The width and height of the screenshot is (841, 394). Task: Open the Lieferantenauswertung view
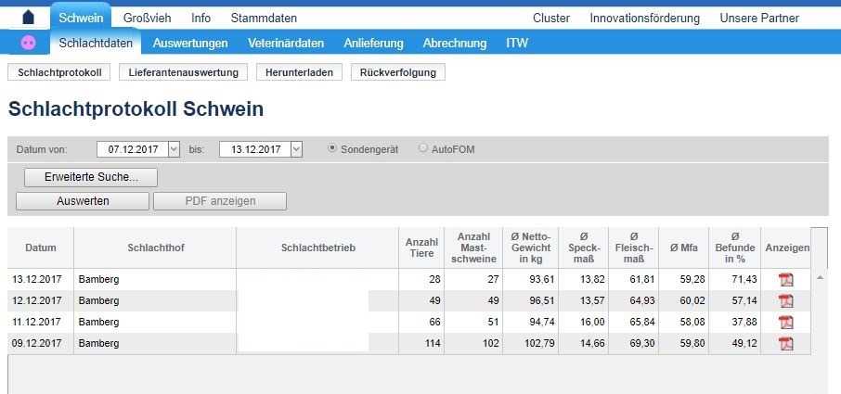184,72
